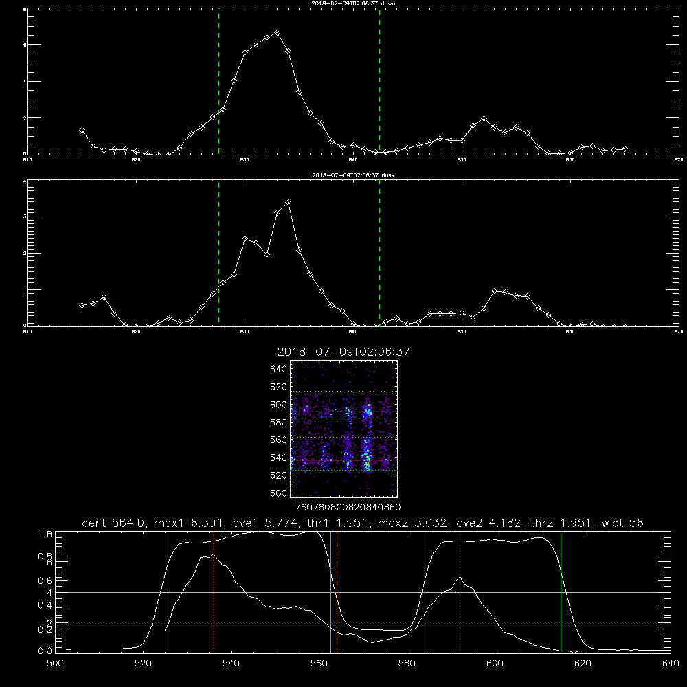Click the timestamp title above the spectral image
Screen dimensions: 687x687
click(343, 352)
